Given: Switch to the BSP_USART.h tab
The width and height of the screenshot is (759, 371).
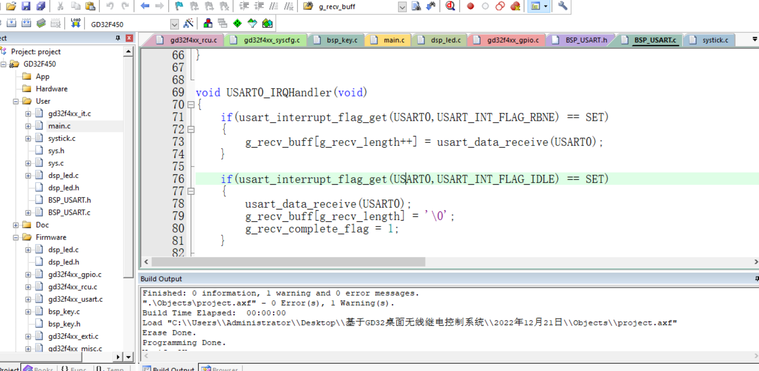Looking at the screenshot, I should click(x=586, y=40).
